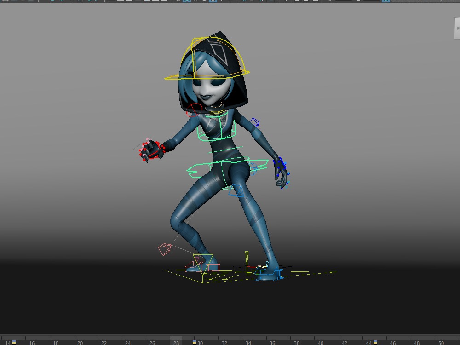The width and height of the screenshot is (460, 345).
Task: Jump to frame 50 on timeline
Action: tap(441, 343)
